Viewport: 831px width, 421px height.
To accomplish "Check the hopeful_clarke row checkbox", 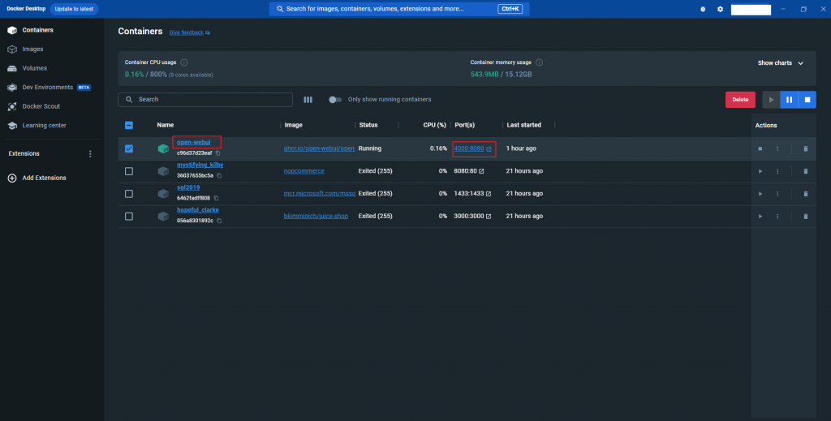I will (129, 217).
